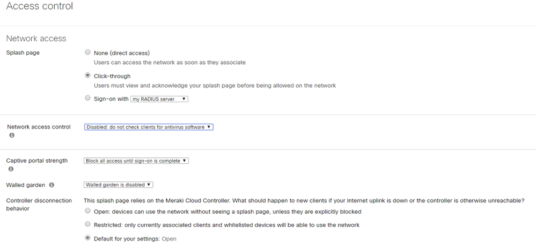Select Restricted controller disconnection behavior
Viewport: 536px width, 250px height.
(x=87, y=225)
